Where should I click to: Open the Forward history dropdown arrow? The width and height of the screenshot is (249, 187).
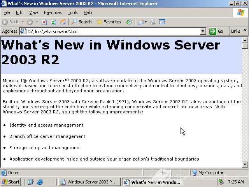point(37,22)
